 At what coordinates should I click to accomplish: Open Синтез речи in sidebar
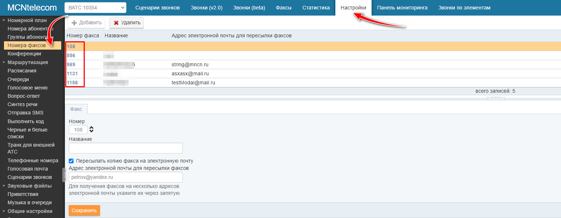(22, 104)
